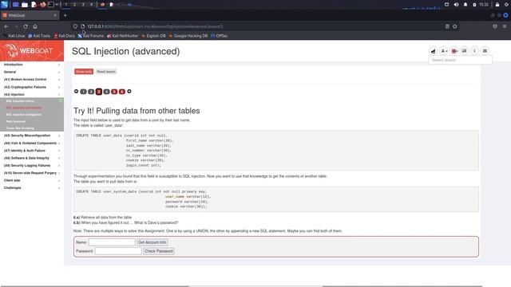Viewport: 511px width, 287px height.
Task: Open the Kali NetHunter bookmark
Action: pos(122,36)
